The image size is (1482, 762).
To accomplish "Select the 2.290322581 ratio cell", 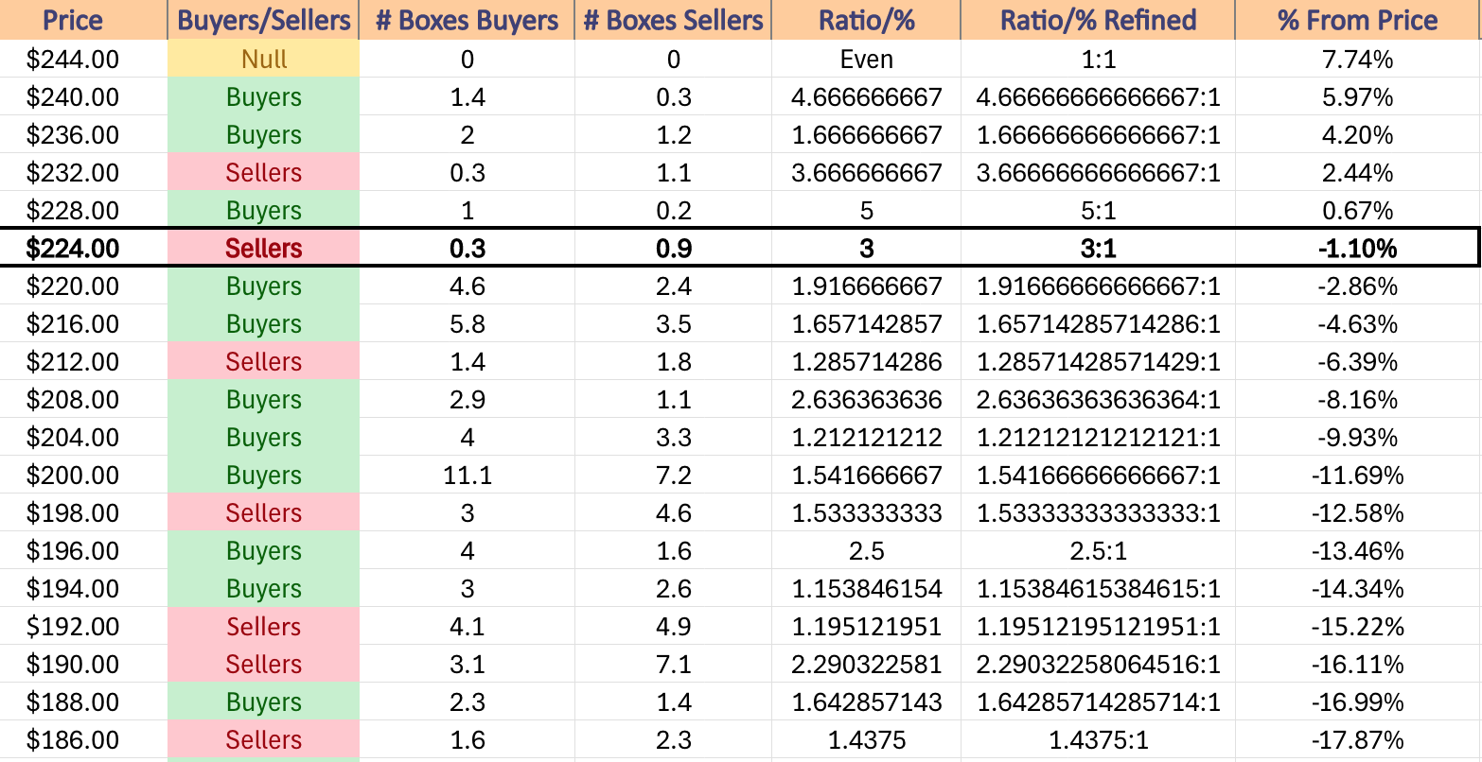I will pos(866,665).
